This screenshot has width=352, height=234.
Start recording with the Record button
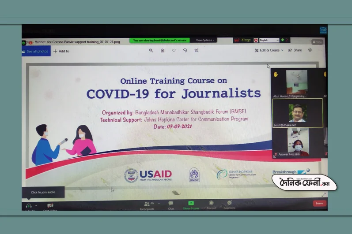click(211, 203)
